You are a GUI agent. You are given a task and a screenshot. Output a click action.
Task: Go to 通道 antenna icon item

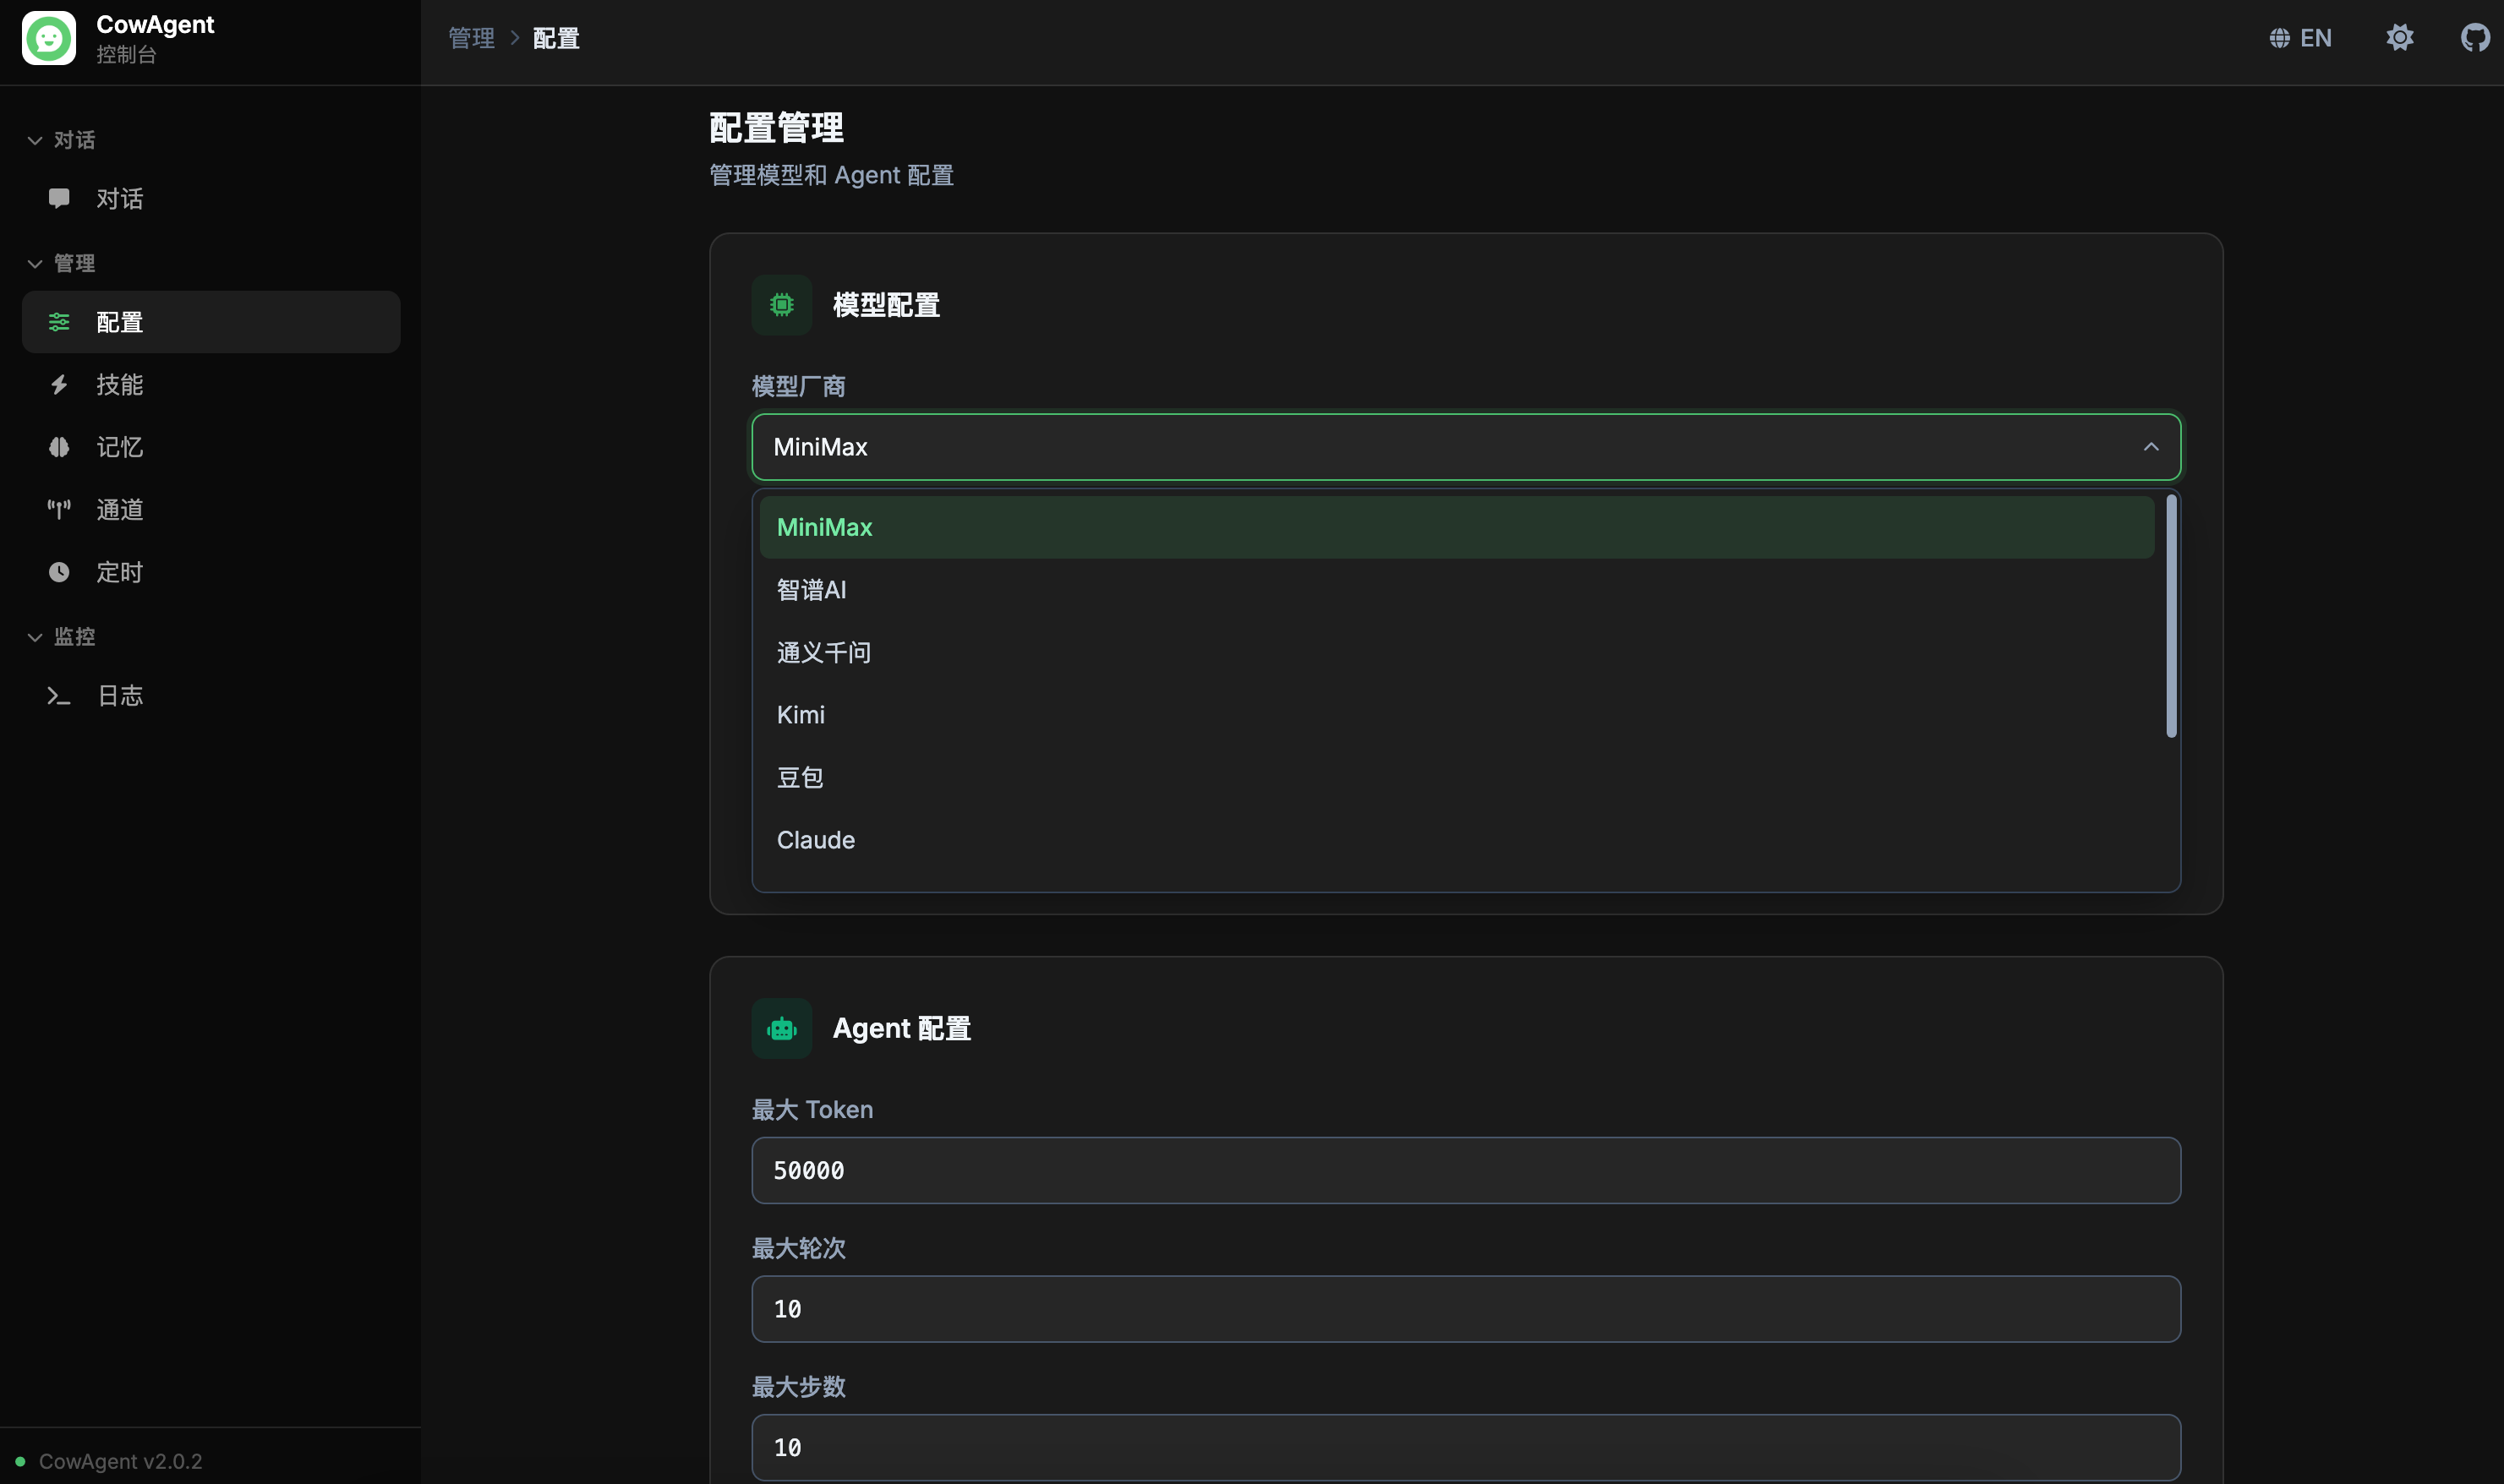(119, 510)
